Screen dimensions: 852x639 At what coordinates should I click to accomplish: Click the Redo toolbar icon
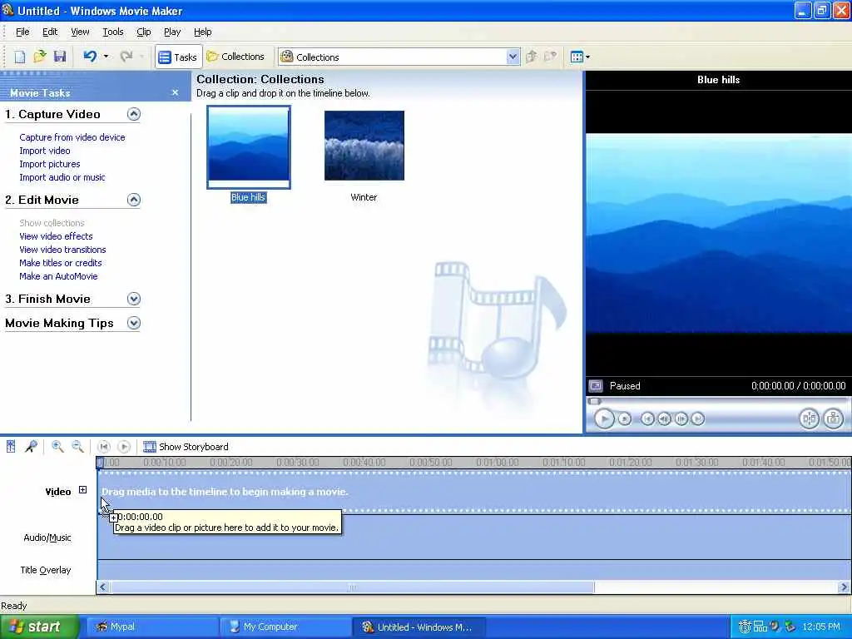126,57
